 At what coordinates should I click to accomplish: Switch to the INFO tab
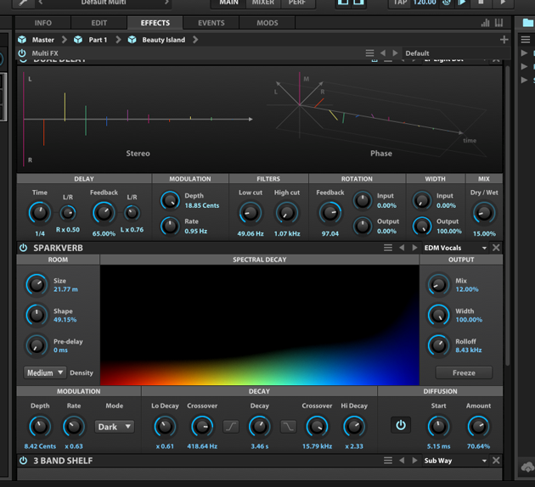[43, 23]
